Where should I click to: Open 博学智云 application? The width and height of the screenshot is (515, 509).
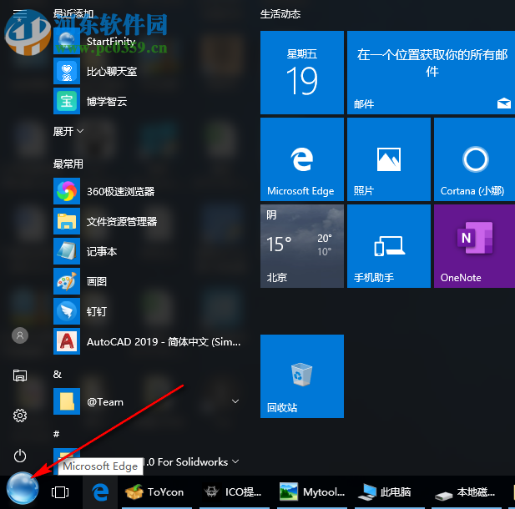coord(148,101)
